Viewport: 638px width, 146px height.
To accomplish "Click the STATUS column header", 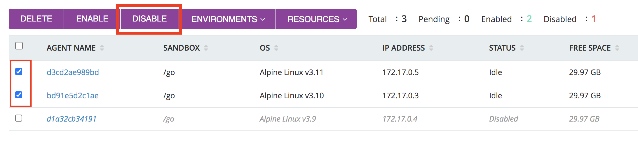I will coord(502,48).
